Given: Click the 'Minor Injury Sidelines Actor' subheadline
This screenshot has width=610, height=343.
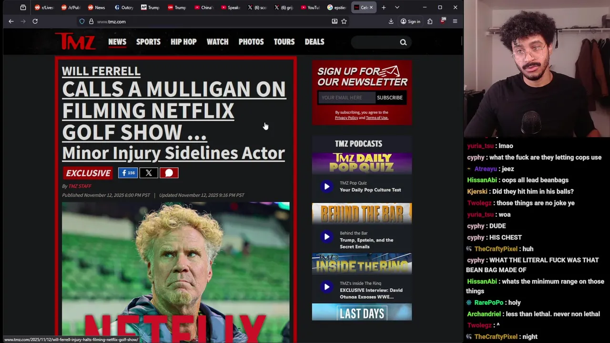Looking at the screenshot, I should click(173, 153).
